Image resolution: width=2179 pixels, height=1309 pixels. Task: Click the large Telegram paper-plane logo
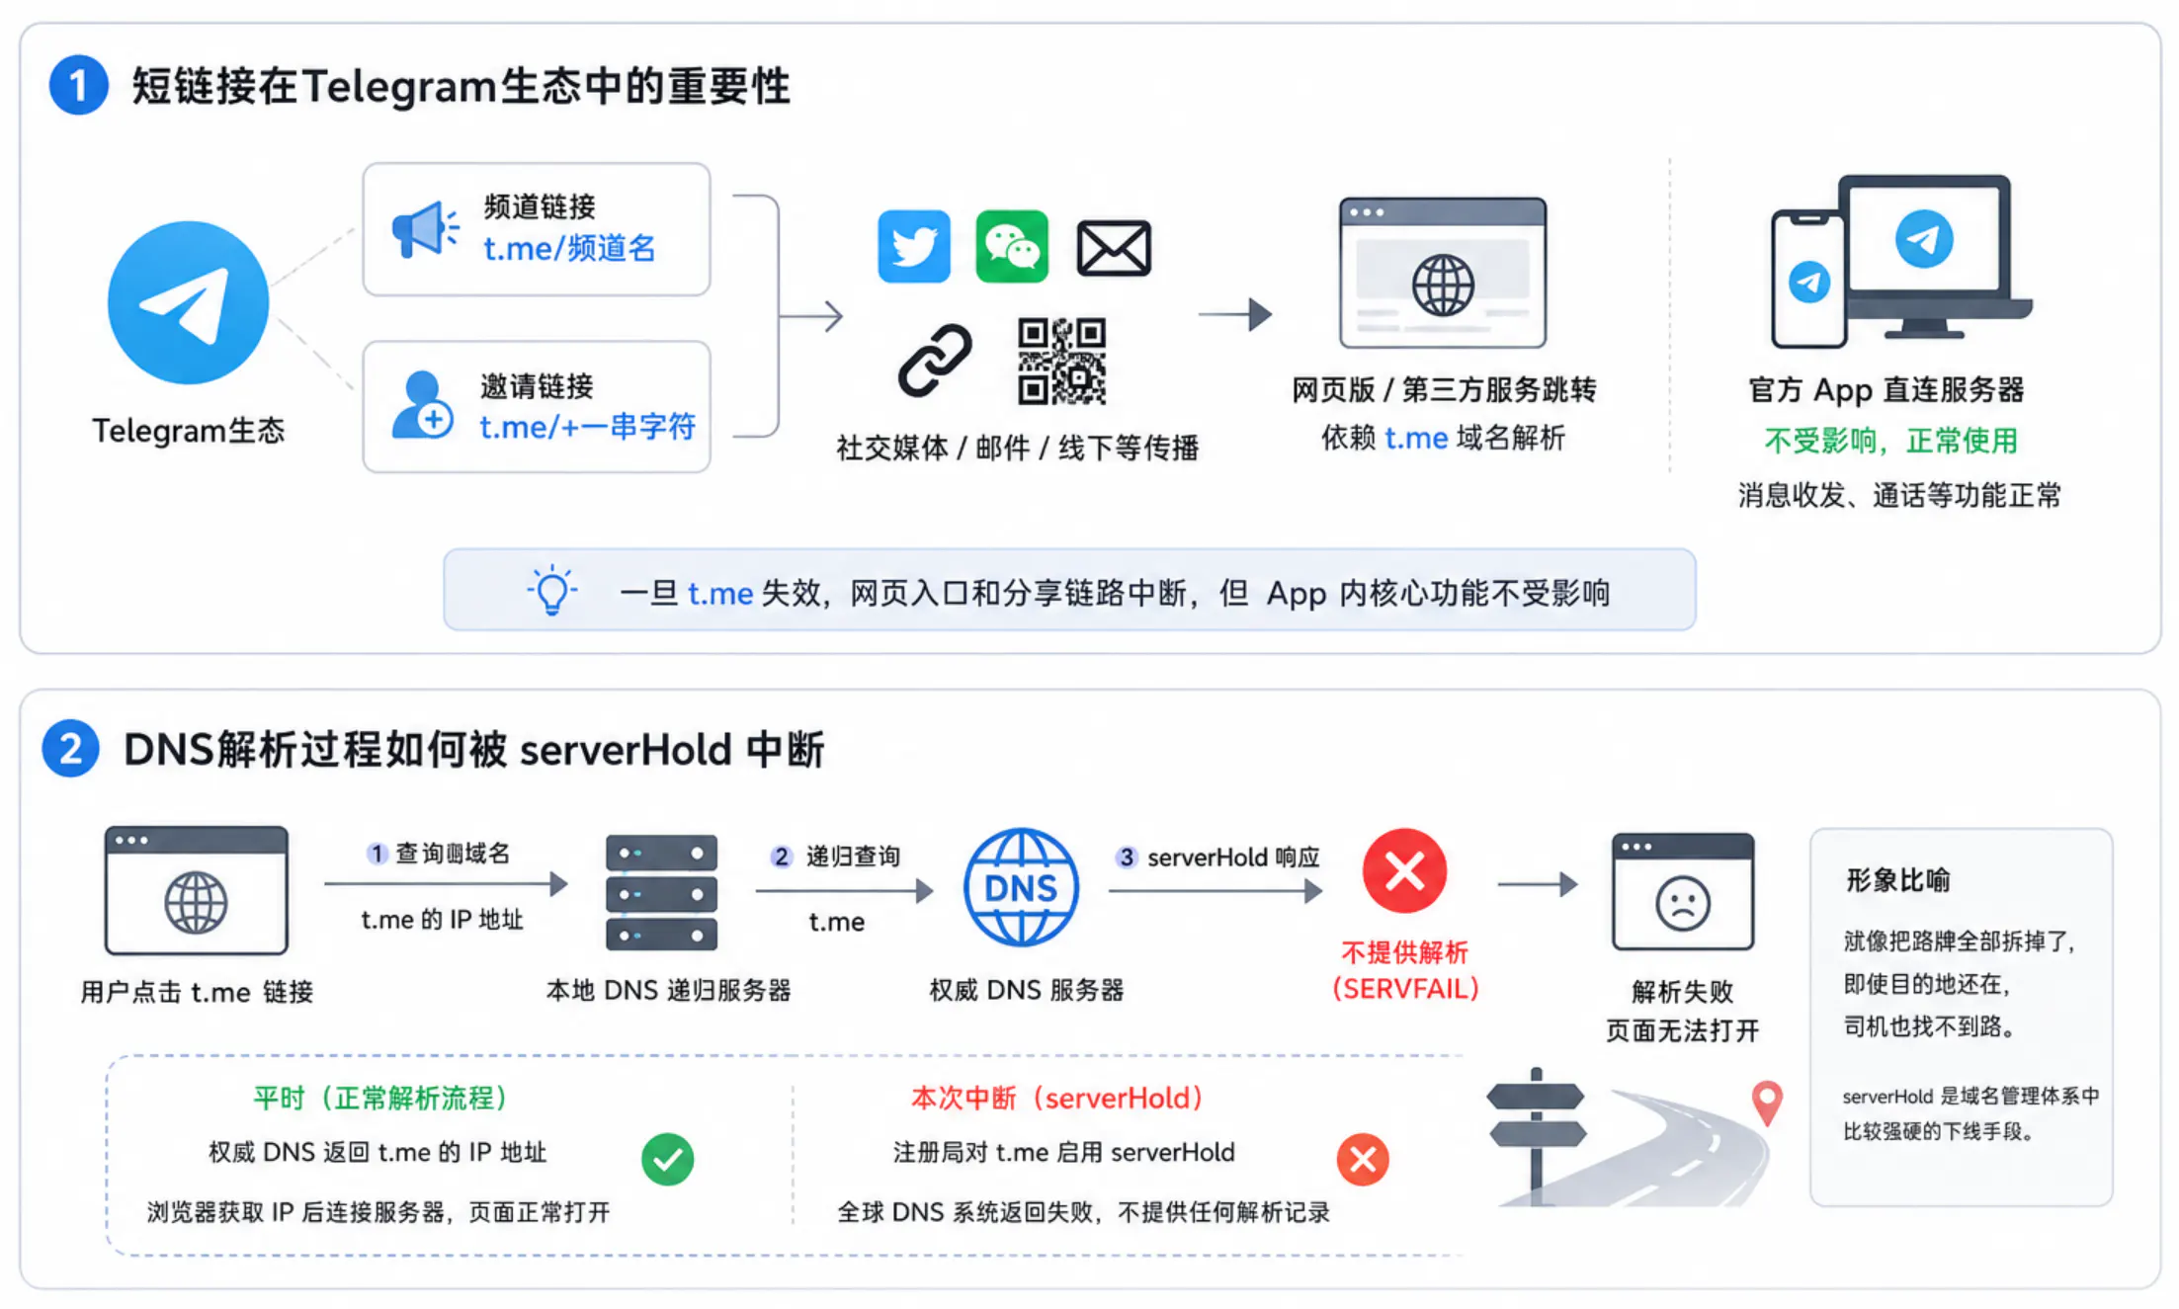pyautogui.click(x=188, y=302)
